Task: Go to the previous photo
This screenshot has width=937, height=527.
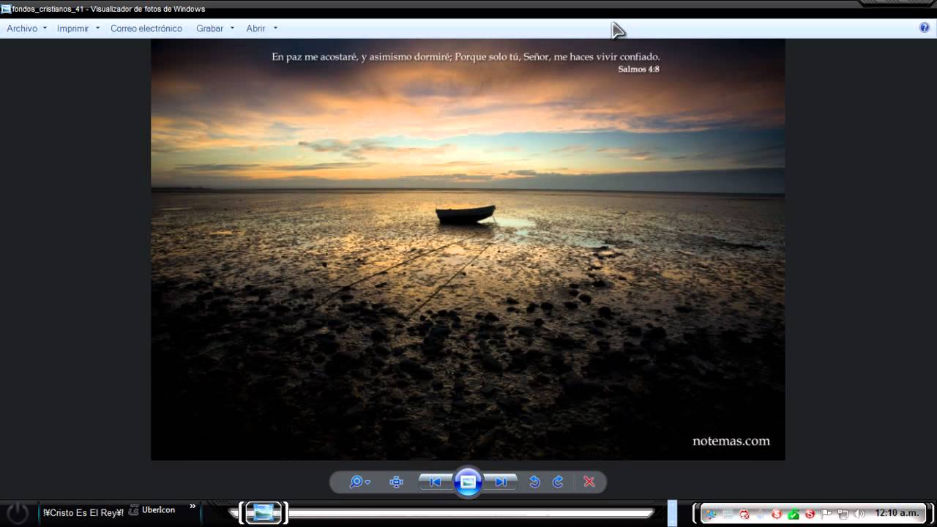Action: (435, 482)
